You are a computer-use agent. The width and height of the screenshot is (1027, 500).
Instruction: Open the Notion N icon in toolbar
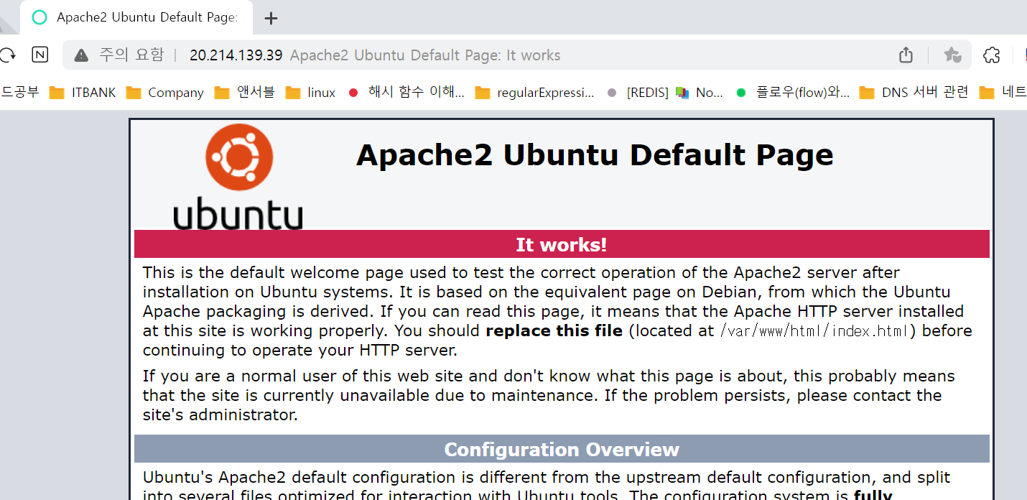40,55
